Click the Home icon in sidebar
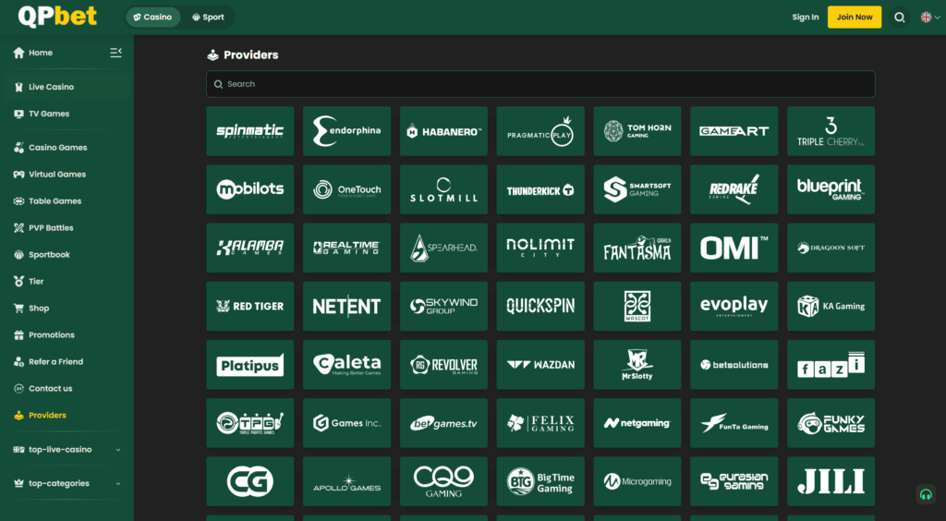946x521 pixels. (18, 53)
